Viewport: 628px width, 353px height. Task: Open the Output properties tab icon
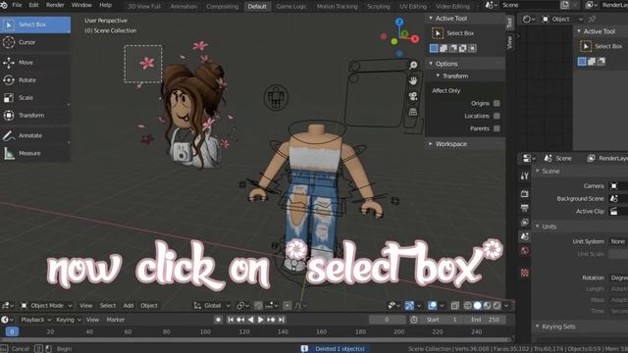[x=525, y=208]
